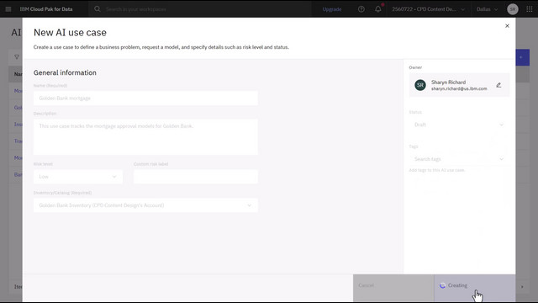Screen dimensions: 538x303
Task: Open the Inventory/Catalog dropdown
Action: coord(145,205)
